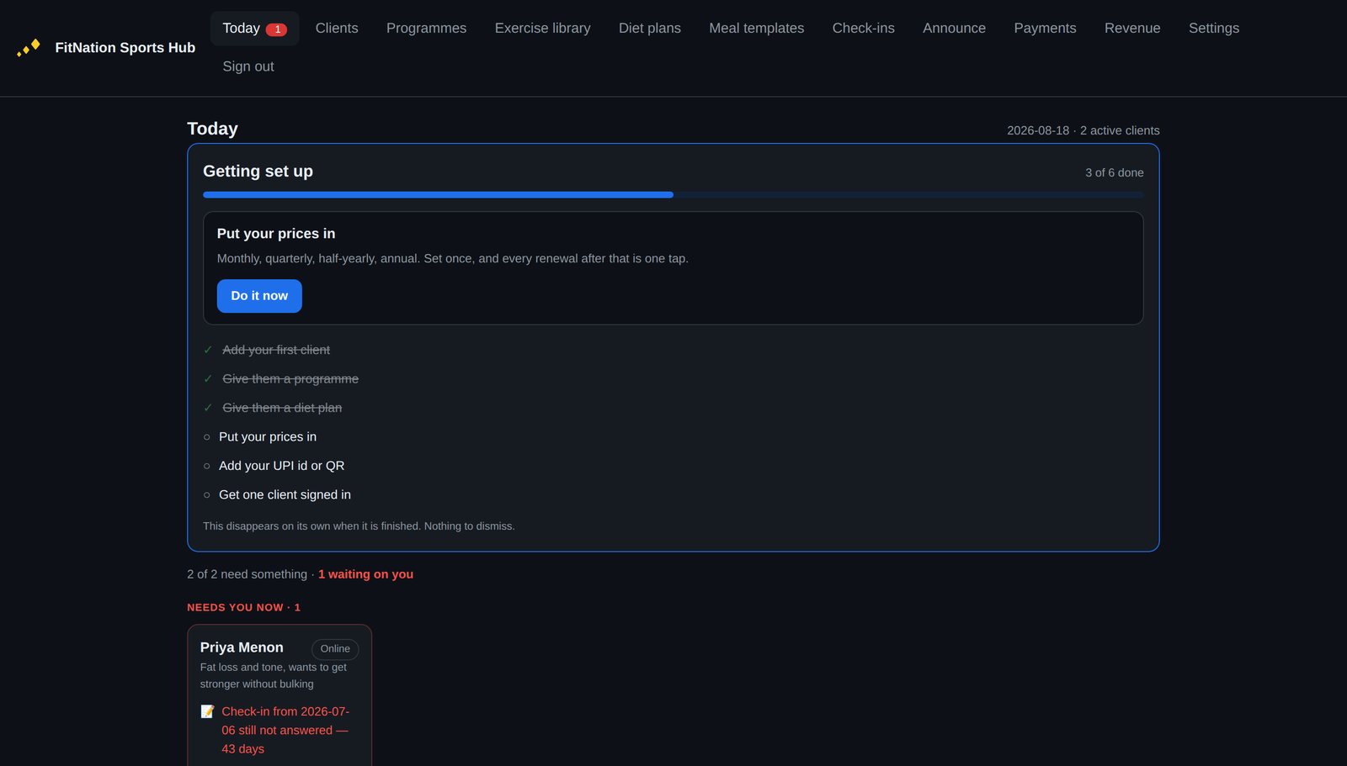Open the Announce section

click(x=954, y=29)
